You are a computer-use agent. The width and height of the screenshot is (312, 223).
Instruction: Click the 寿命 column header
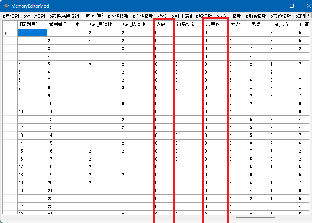(239, 24)
